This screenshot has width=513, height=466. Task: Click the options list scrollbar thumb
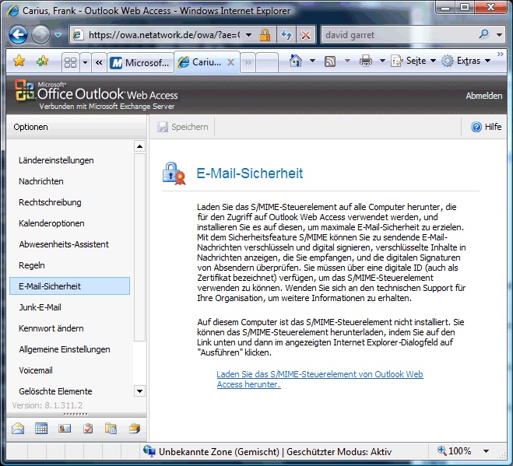coord(139,247)
